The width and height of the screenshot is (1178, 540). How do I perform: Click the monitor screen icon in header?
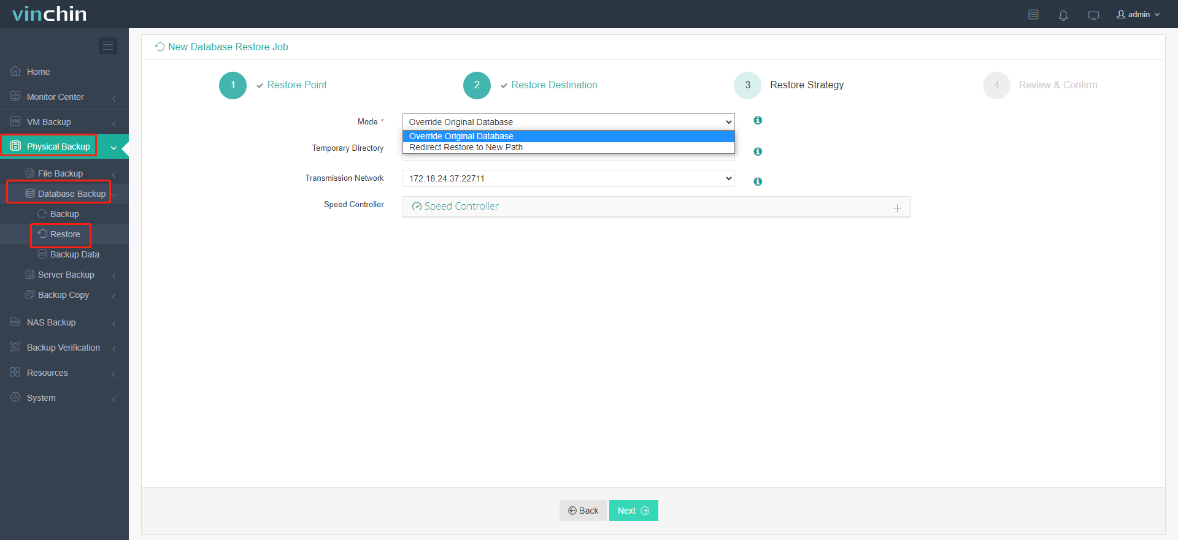coord(1093,15)
